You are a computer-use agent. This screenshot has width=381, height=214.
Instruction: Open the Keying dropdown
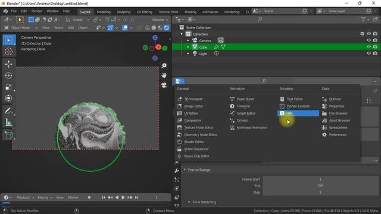(x=45, y=197)
